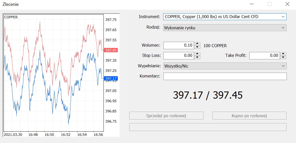Viewport: 296px width, 143px height.
Task: Raise Stop Loss with the up arrow
Action: [x=197, y=54]
